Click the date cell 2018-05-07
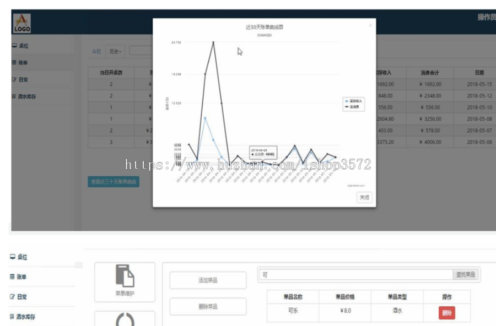Viewport: 496px width, 326px height. pyautogui.click(x=479, y=131)
